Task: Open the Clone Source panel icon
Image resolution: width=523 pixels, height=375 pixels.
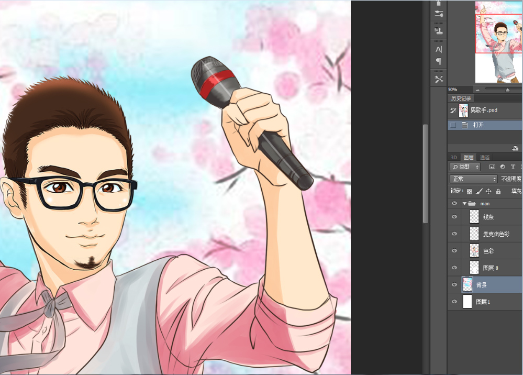Action: [439, 31]
